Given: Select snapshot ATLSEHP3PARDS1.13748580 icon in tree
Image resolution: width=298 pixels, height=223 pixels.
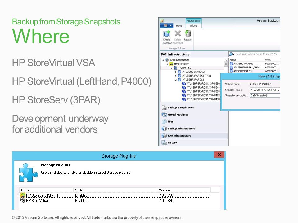Looking at the screenshot, I should [184, 84].
